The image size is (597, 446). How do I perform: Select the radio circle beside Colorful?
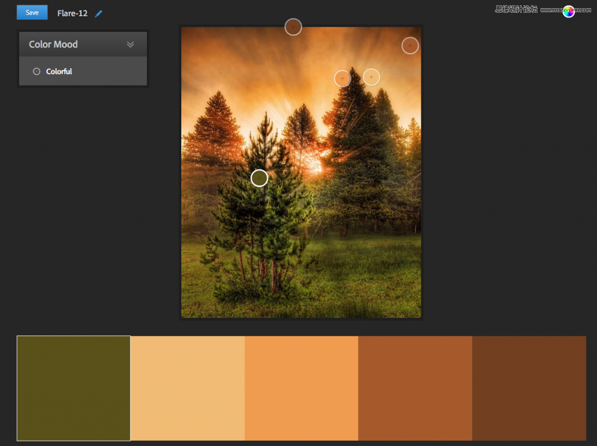pyautogui.click(x=37, y=72)
